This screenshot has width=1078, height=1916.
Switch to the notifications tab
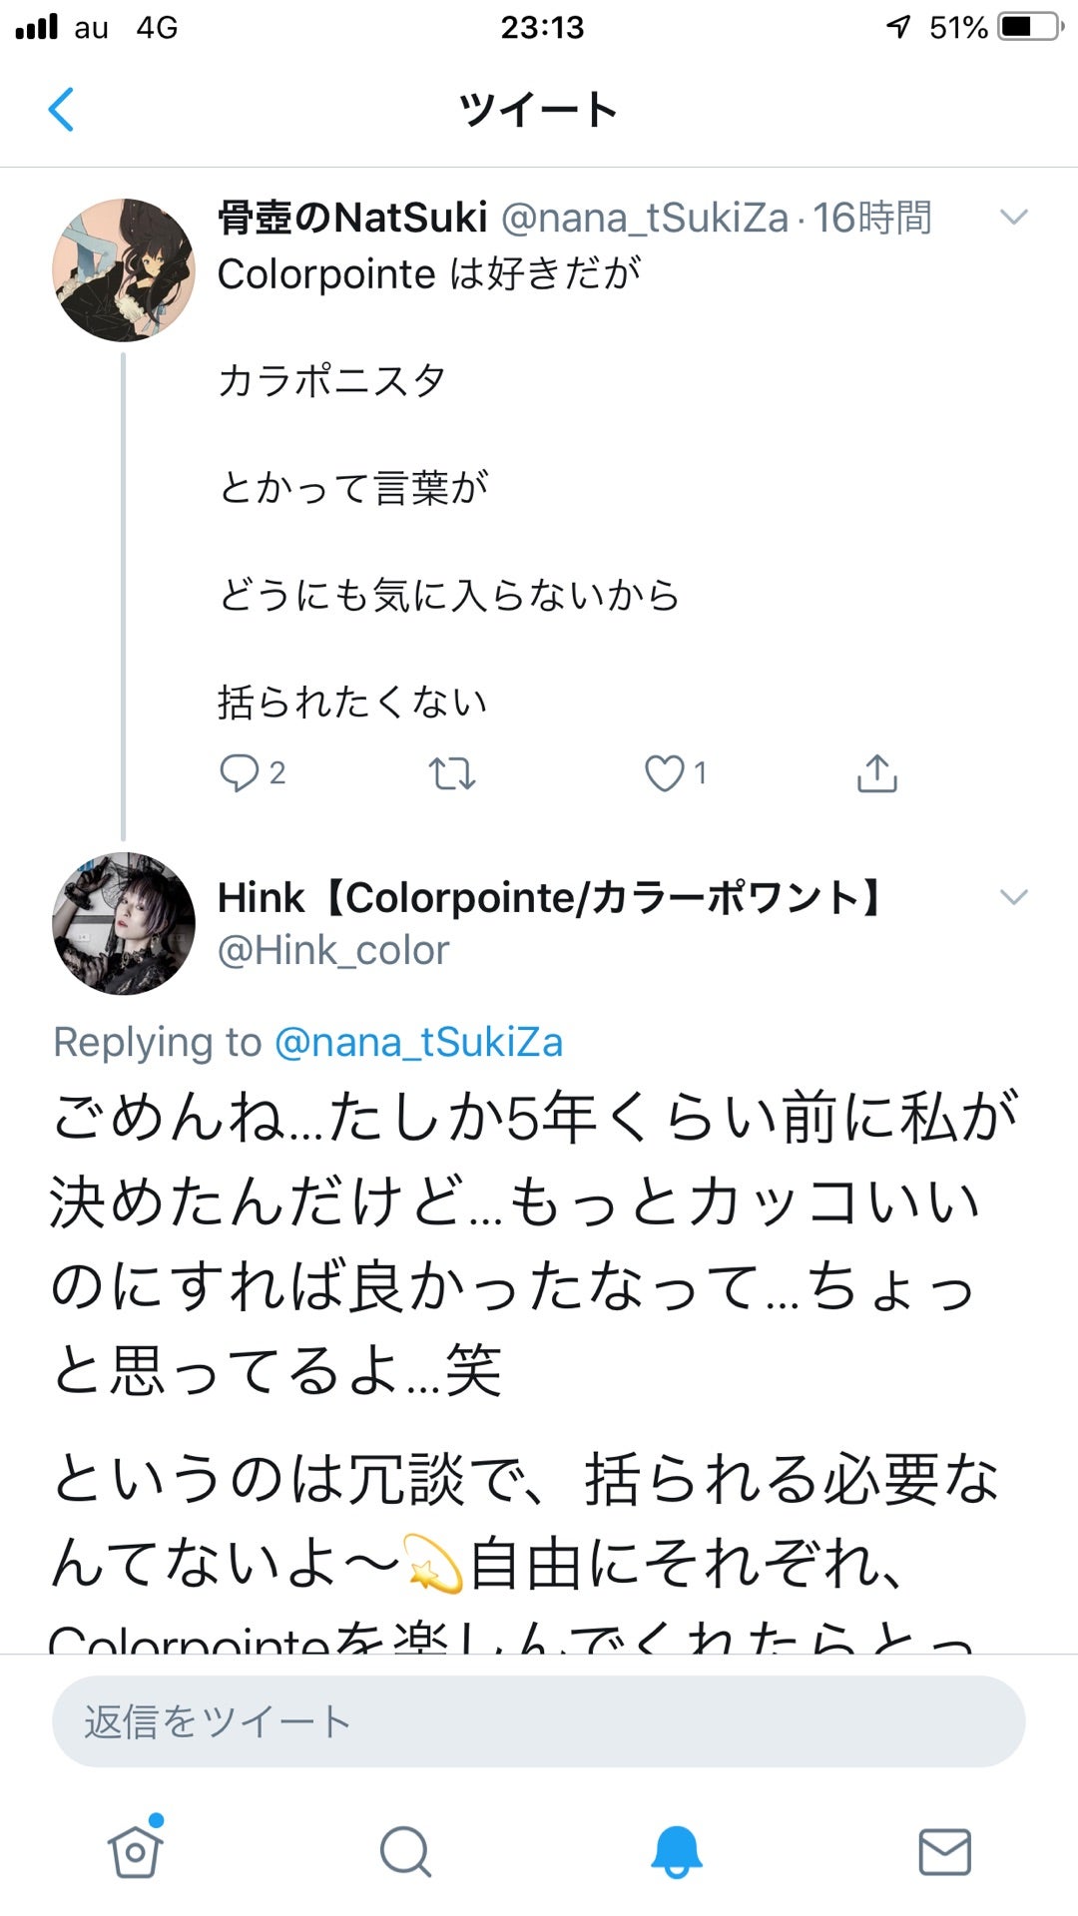pyautogui.click(x=674, y=1851)
